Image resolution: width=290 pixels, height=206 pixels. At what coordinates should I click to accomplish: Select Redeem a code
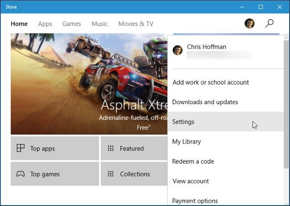click(225, 161)
